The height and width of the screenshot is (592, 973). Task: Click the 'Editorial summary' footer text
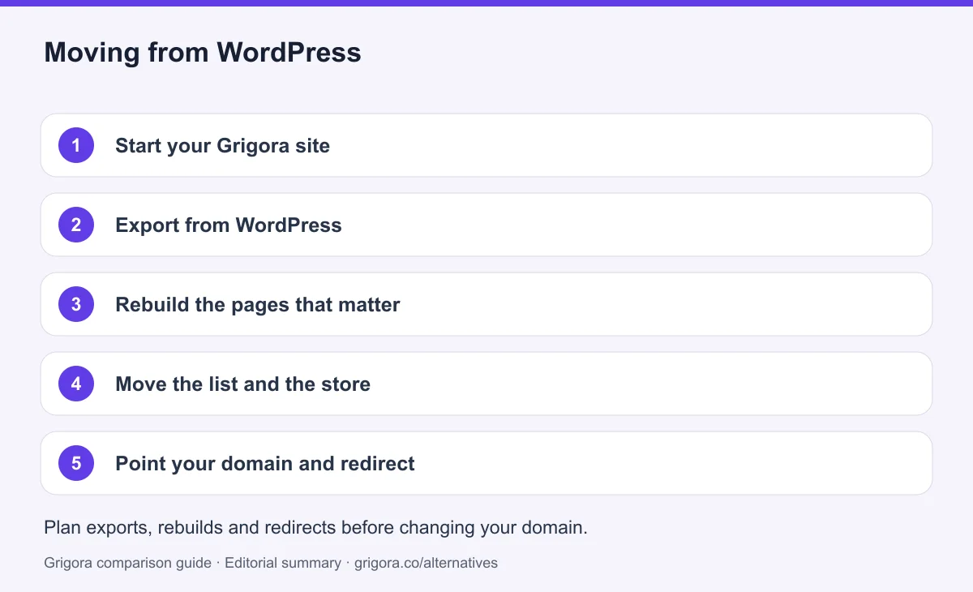coord(283,562)
